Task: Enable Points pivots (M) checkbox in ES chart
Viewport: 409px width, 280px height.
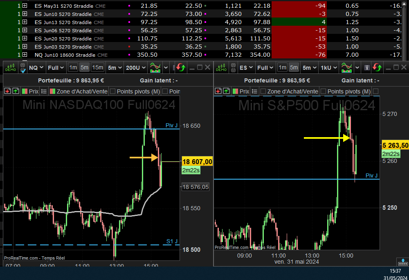Action: [323, 91]
